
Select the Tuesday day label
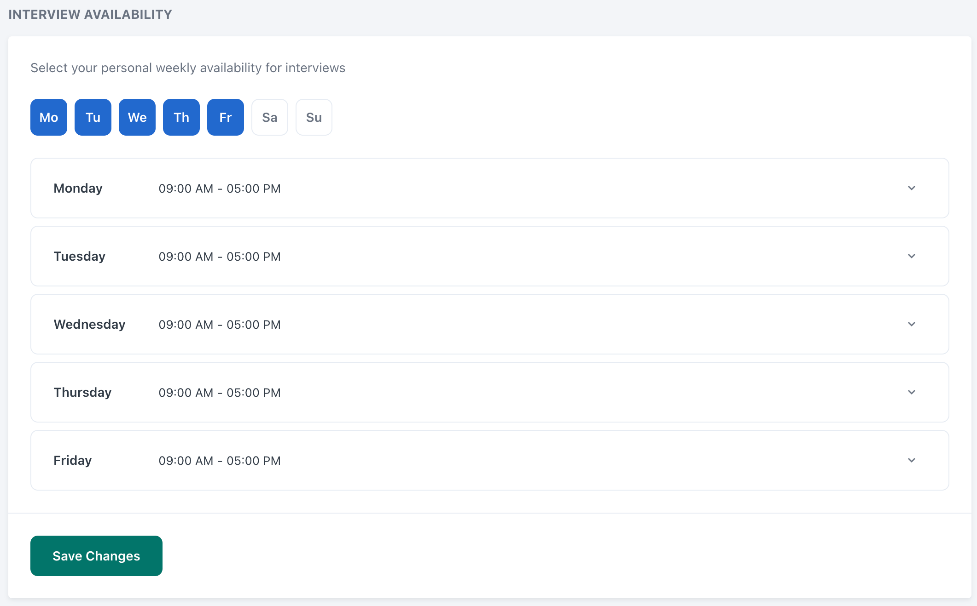click(79, 256)
